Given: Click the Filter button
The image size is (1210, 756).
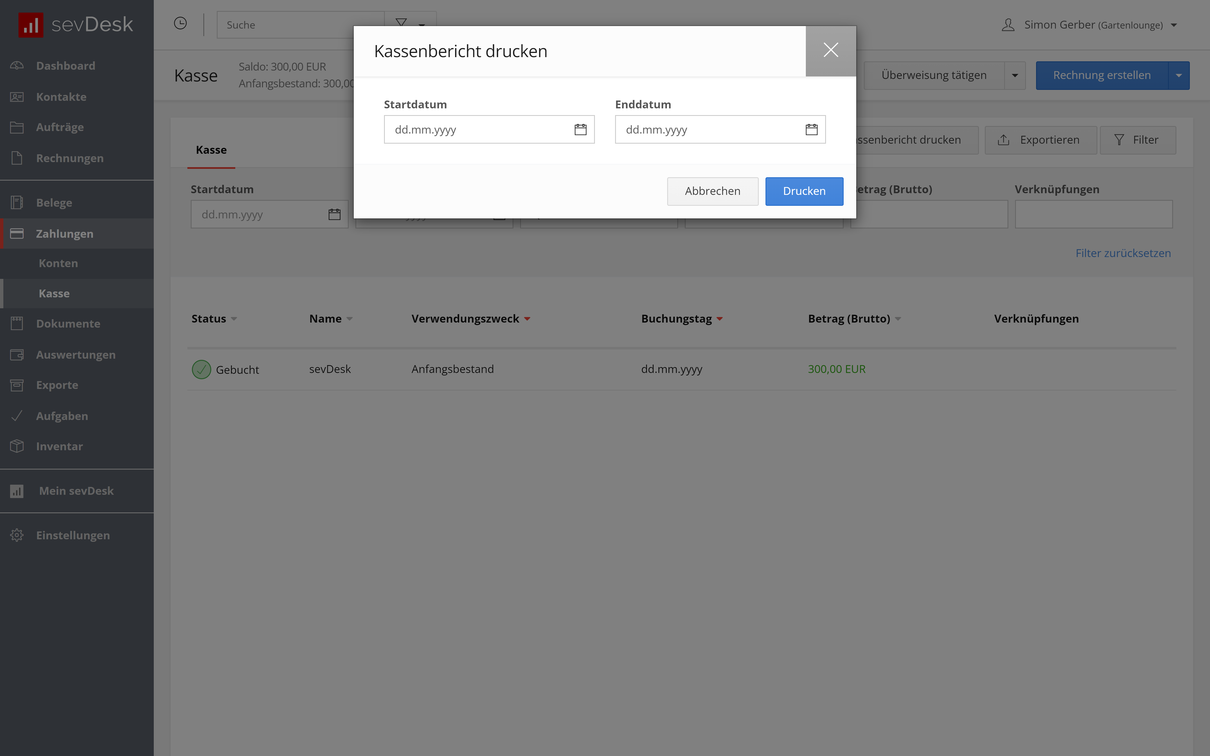Looking at the screenshot, I should [1137, 140].
